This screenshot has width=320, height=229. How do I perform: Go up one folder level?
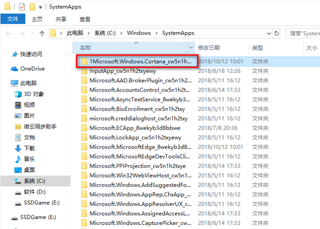point(42,33)
